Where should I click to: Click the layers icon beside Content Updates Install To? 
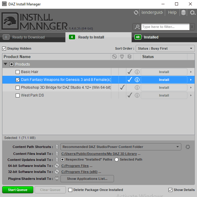pyautogui.click(x=57, y=160)
